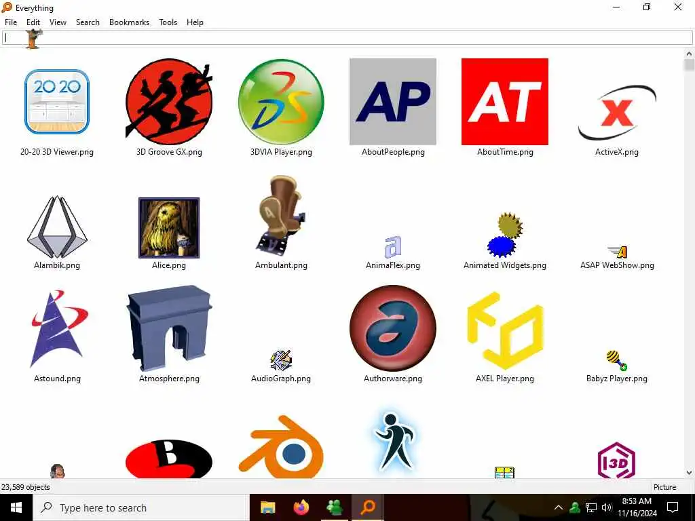
Task: Show hidden system tray icons
Action: click(x=559, y=507)
